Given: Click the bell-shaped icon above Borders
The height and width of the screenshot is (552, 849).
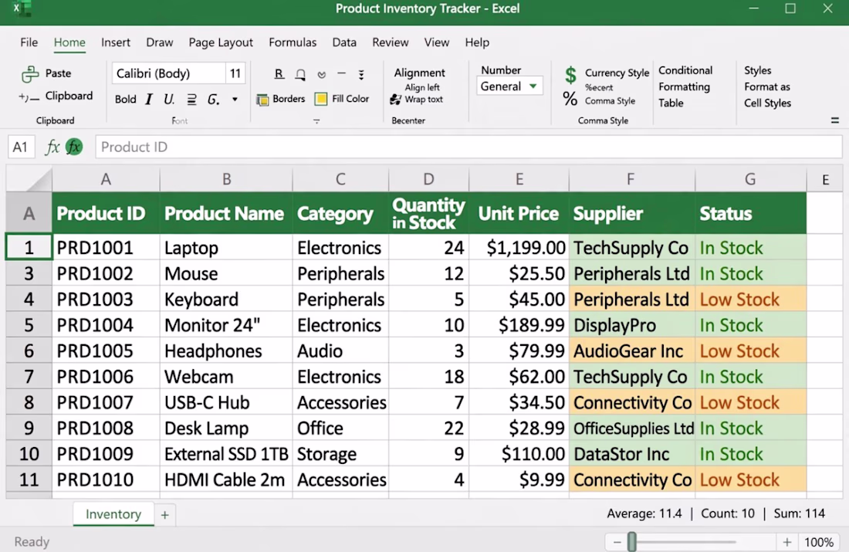Looking at the screenshot, I should [x=300, y=75].
